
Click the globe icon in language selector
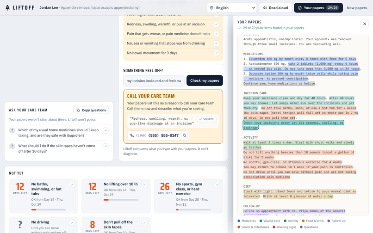[211, 8]
